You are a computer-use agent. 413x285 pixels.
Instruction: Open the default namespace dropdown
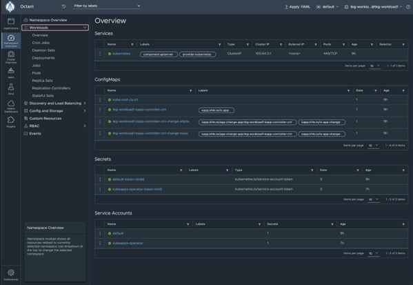coord(327,7)
